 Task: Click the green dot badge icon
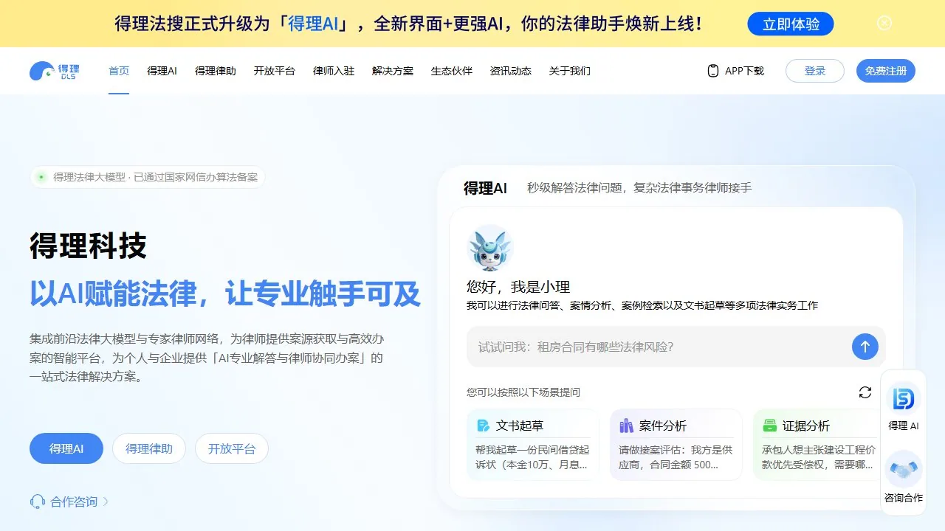pyautogui.click(x=41, y=177)
